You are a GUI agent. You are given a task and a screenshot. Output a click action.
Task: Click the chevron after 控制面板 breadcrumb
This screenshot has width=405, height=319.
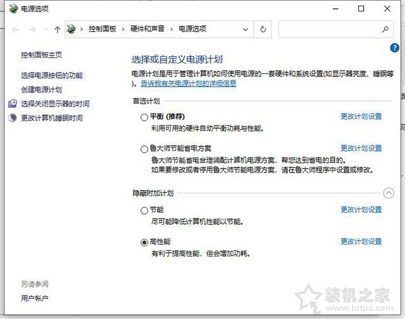(123, 29)
